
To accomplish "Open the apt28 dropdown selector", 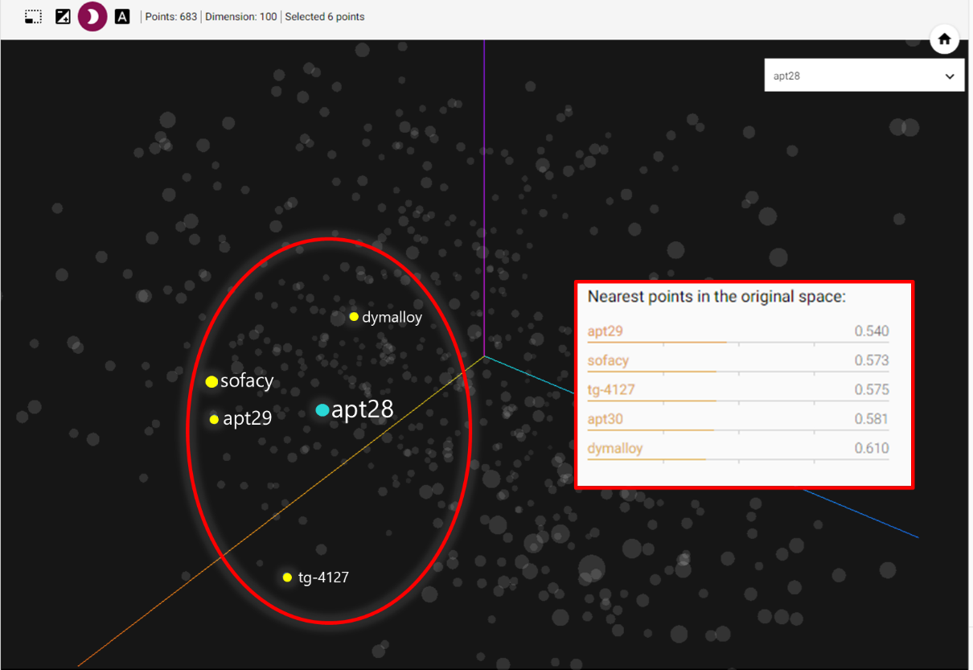I will click(864, 76).
